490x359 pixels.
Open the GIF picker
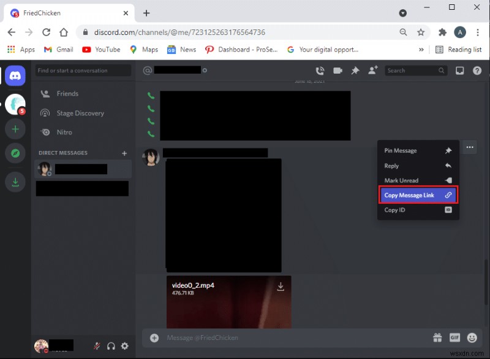coord(454,338)
